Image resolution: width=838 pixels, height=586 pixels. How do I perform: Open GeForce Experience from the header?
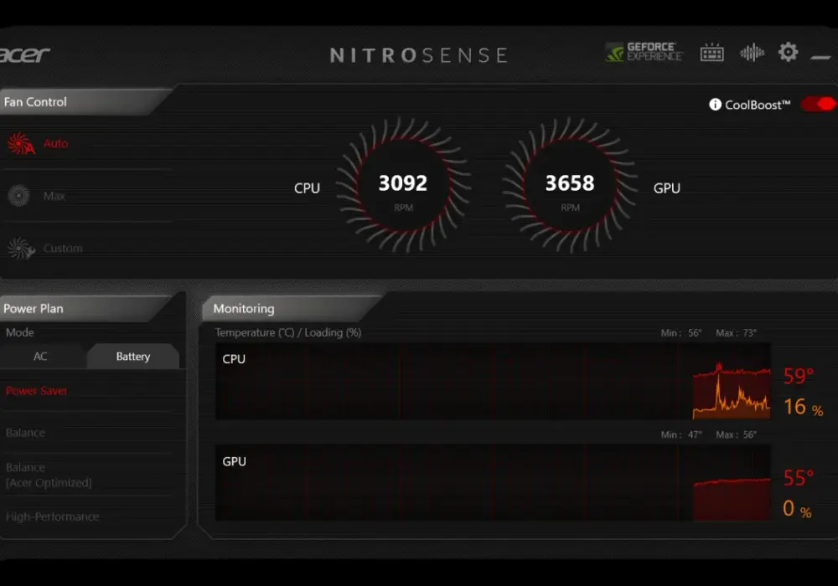[644, 52]
